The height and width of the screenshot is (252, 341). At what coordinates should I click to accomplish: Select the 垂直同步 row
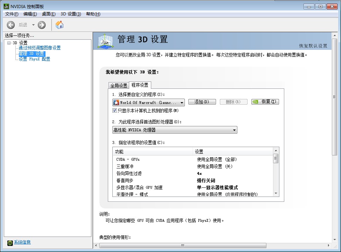pos(193,180)
